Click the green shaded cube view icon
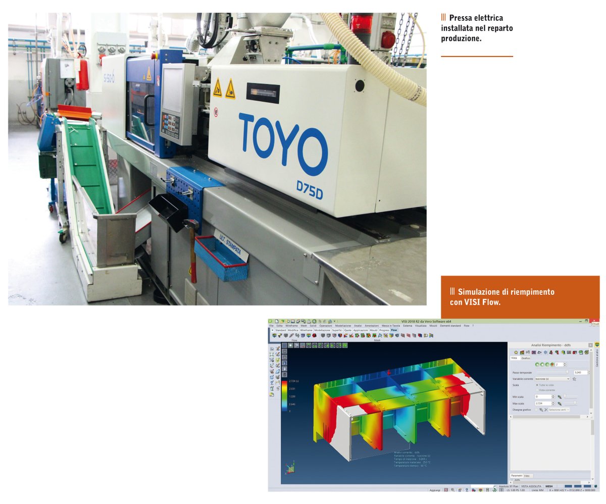This screenshot has width=606, height=504. point(345,345)
